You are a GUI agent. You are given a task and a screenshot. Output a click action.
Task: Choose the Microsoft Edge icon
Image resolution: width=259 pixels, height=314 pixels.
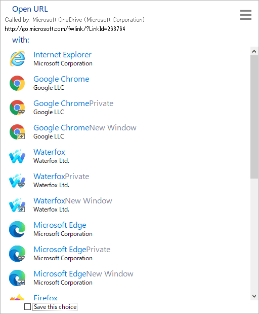click(x=17, y=229)
